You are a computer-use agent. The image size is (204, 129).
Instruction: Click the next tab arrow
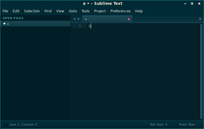[x=79, y=19]
